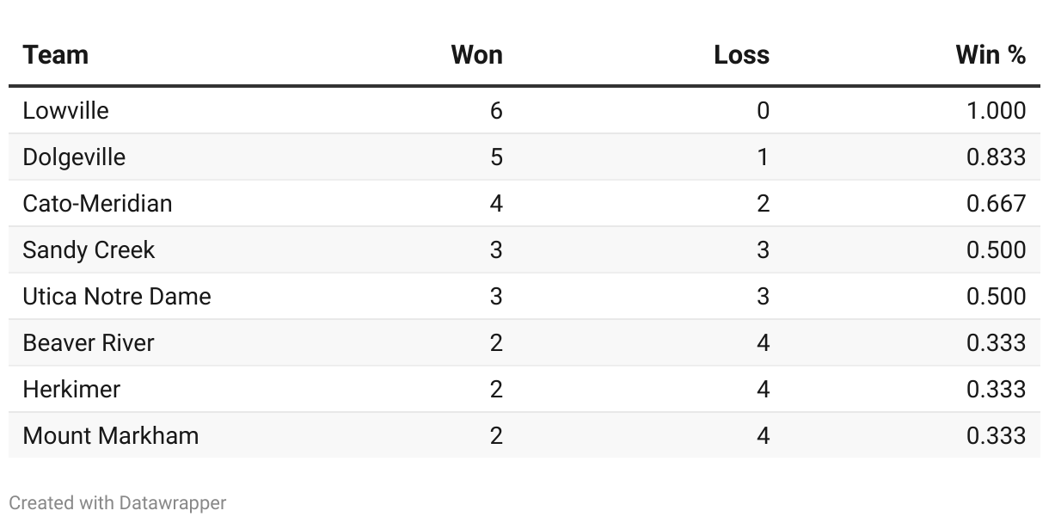Screen dimensions: 1049x523
Task: Click the Team column header
Action: pyautogui.click(x=56, y=55)
